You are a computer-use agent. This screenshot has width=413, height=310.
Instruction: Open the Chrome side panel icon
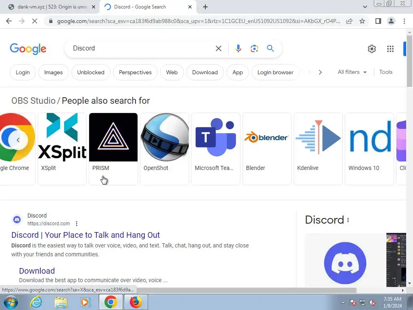378,21
